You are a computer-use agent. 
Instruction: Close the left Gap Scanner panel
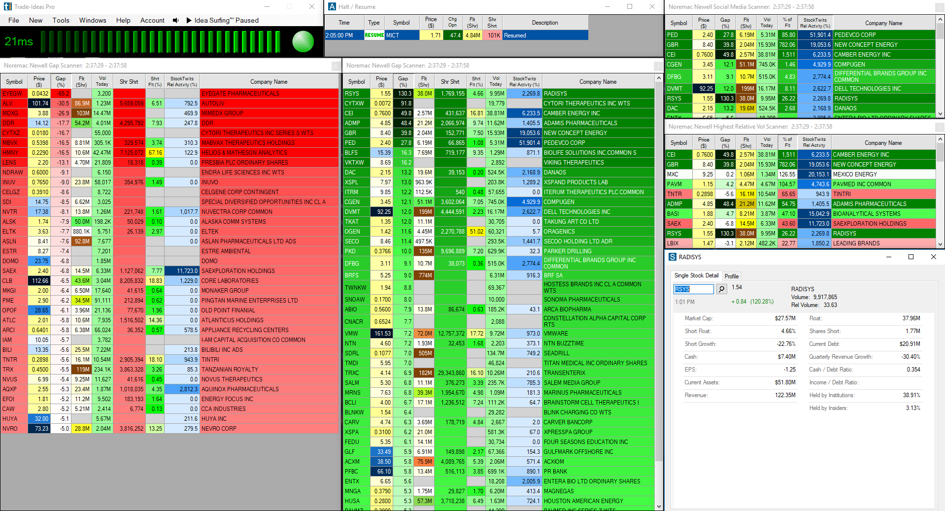tap(336, 66)
